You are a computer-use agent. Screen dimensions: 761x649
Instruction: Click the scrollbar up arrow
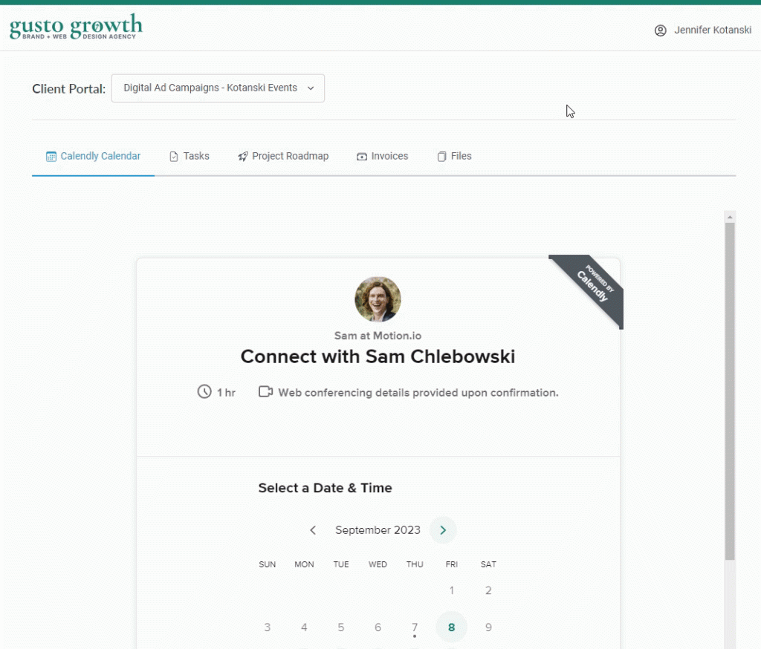pos(730,217)
